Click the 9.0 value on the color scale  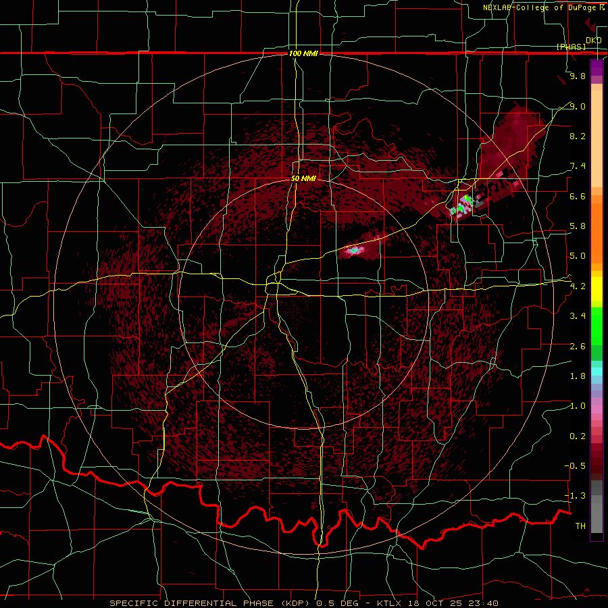click(578, 106)
